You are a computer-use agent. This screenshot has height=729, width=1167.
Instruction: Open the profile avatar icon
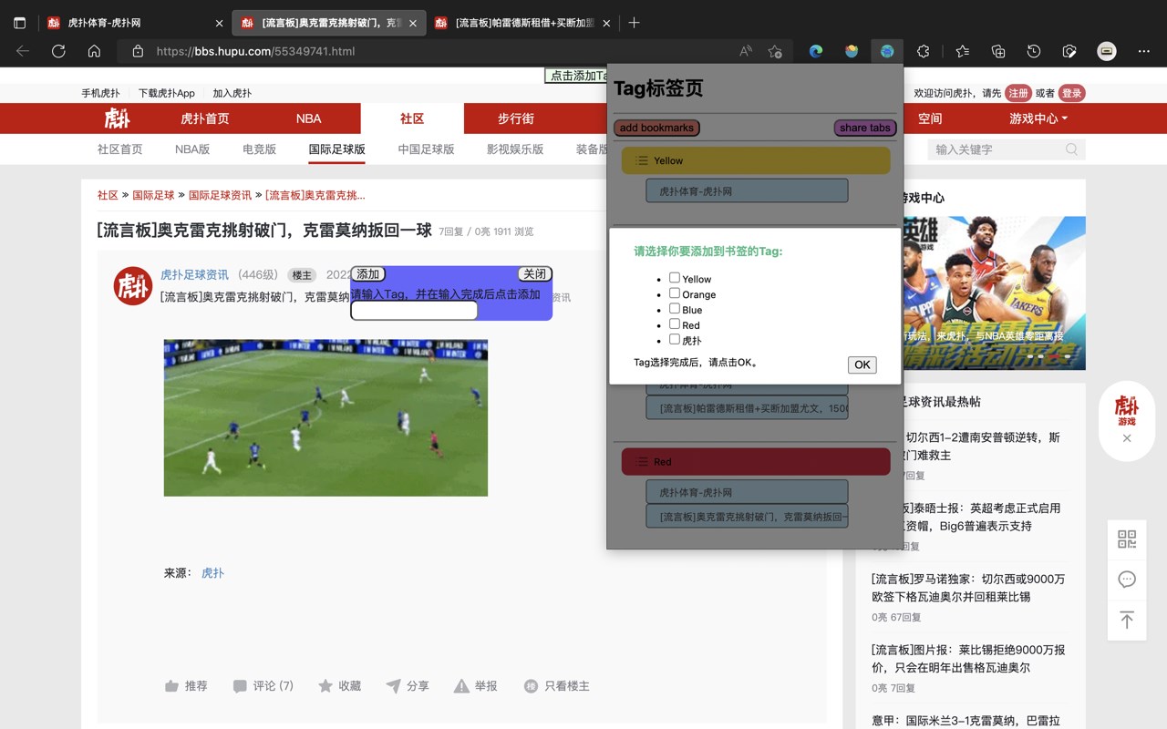(x=1107, y=51)
